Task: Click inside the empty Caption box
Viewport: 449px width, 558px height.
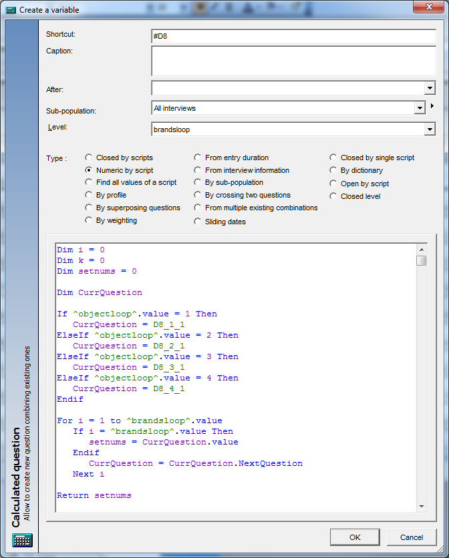Action: click(x=293, y=61)
